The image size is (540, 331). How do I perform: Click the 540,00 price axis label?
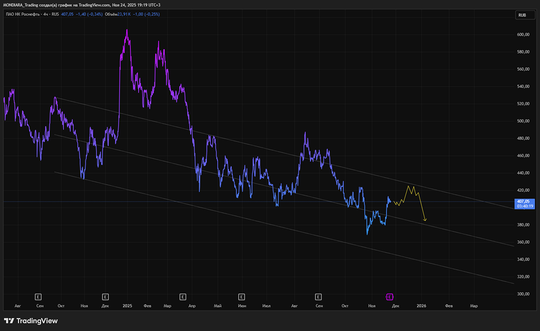(523, 86)
